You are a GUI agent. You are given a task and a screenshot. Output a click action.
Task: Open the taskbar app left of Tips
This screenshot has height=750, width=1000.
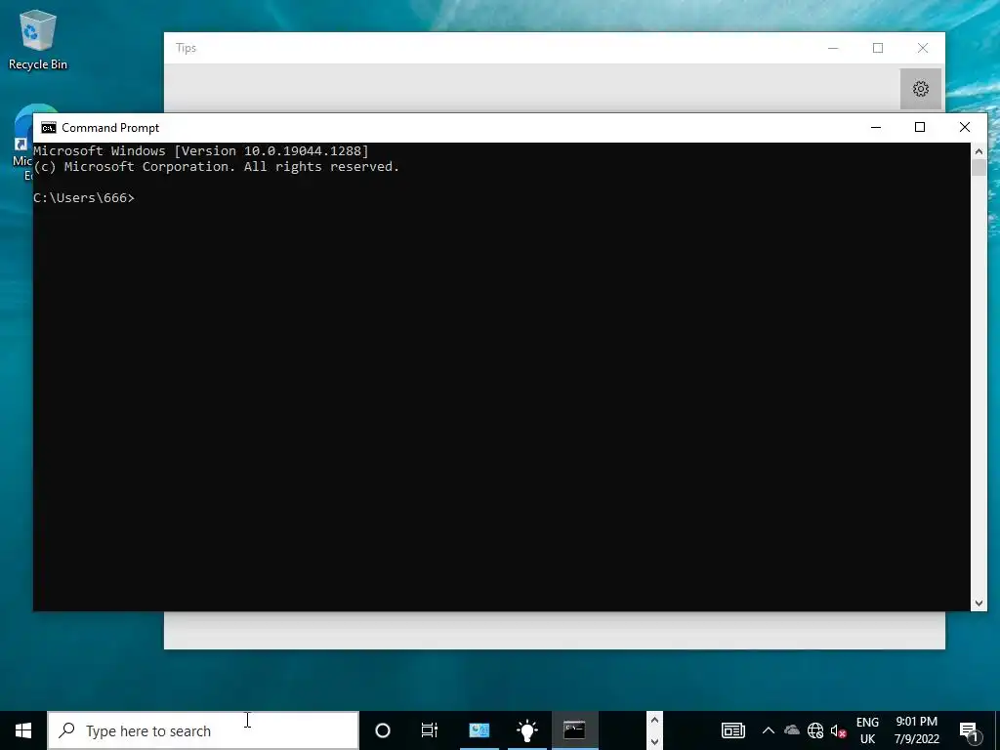coord(479,730)
